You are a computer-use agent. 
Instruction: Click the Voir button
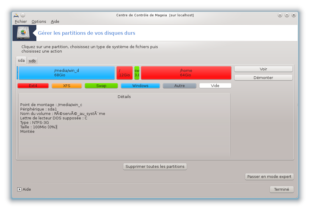(x=263, y=69)
